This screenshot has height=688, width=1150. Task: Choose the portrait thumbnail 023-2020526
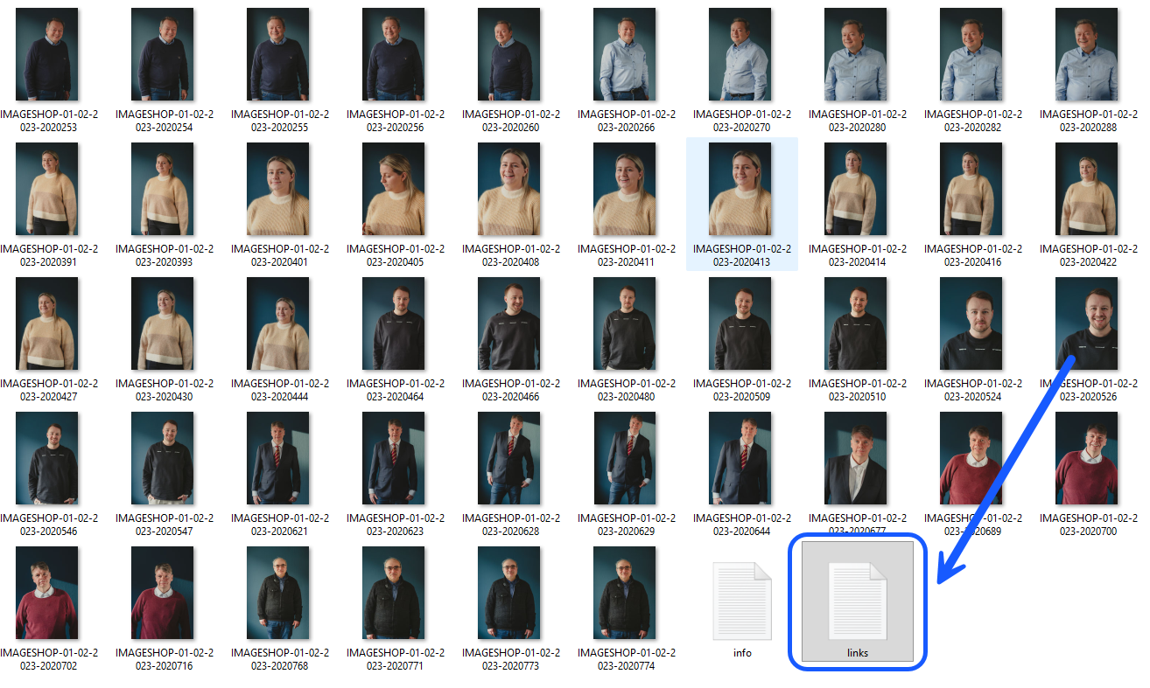[x=1088, y=324]
